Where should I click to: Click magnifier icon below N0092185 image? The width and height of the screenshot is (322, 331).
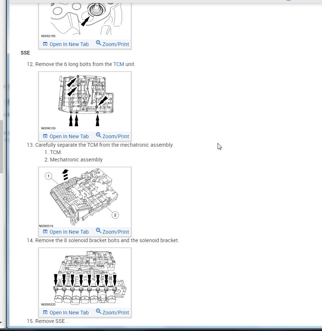tap(99, 43)
